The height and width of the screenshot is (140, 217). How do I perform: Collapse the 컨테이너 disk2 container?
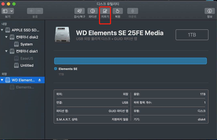[7, 37]
